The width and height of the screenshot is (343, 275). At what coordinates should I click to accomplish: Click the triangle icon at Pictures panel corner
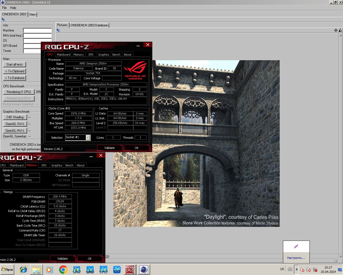point(340,30)
